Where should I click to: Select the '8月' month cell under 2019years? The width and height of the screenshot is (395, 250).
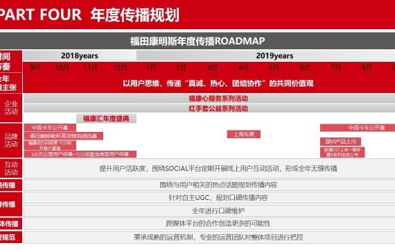(x=367, y=67)
